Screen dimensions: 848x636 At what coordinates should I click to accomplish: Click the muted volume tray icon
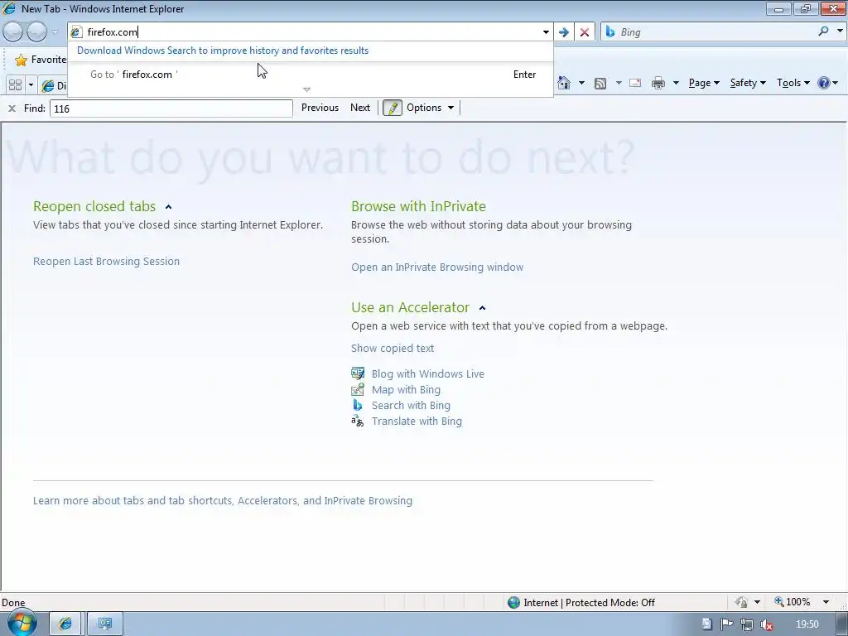tap(766, 624)
